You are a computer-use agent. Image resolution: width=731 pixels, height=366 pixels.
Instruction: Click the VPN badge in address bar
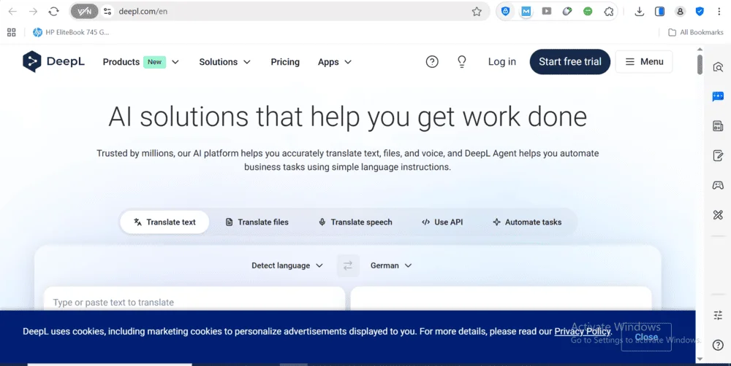click(x=84, y=12)
